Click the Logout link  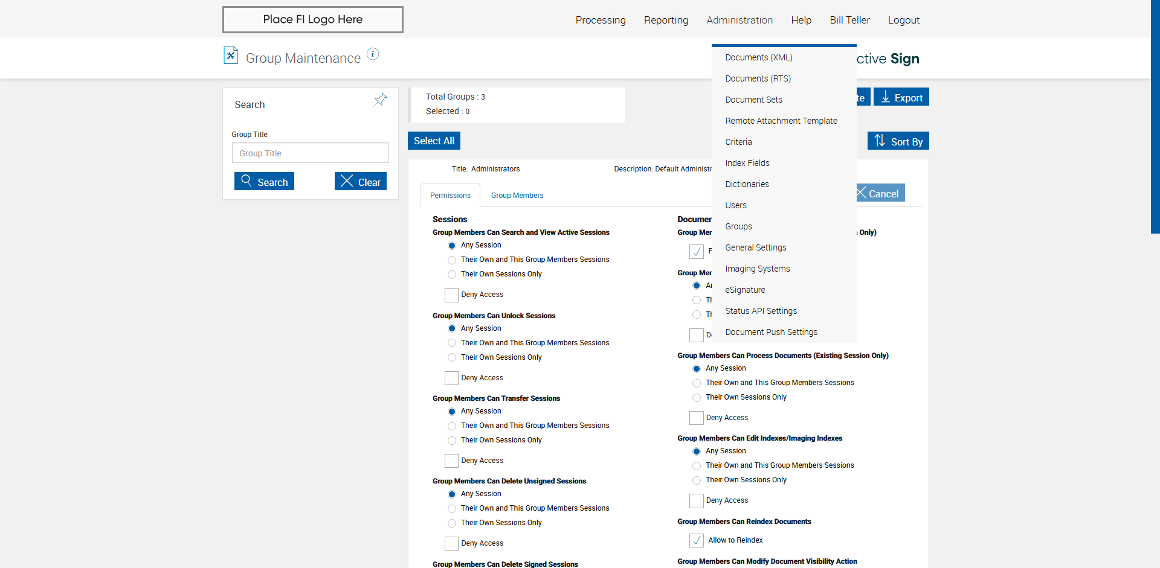pos(903,20)
